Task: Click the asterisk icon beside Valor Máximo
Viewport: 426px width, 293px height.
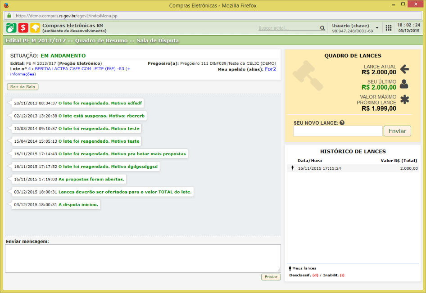Action: tap(404, 100)
